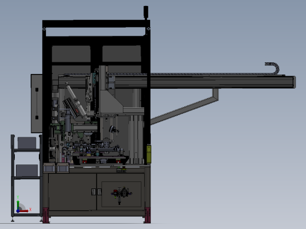This screenshot has height=229, width=306.
Task: Select the angled cylinder inside the machine
Action: coord(76,100)
